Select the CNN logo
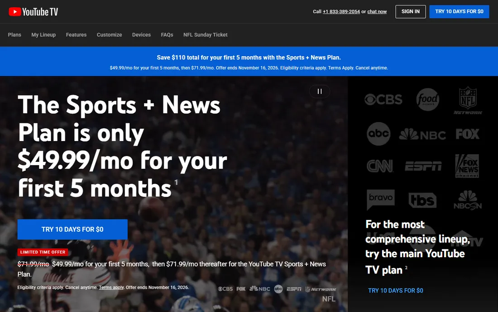Image resolution: width=498 pixels, height=312 pixels. point(380,166)
